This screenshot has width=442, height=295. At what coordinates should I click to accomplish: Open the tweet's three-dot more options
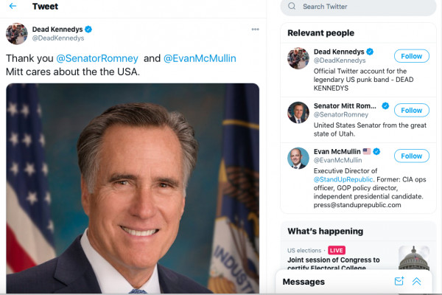coord(255,29)
